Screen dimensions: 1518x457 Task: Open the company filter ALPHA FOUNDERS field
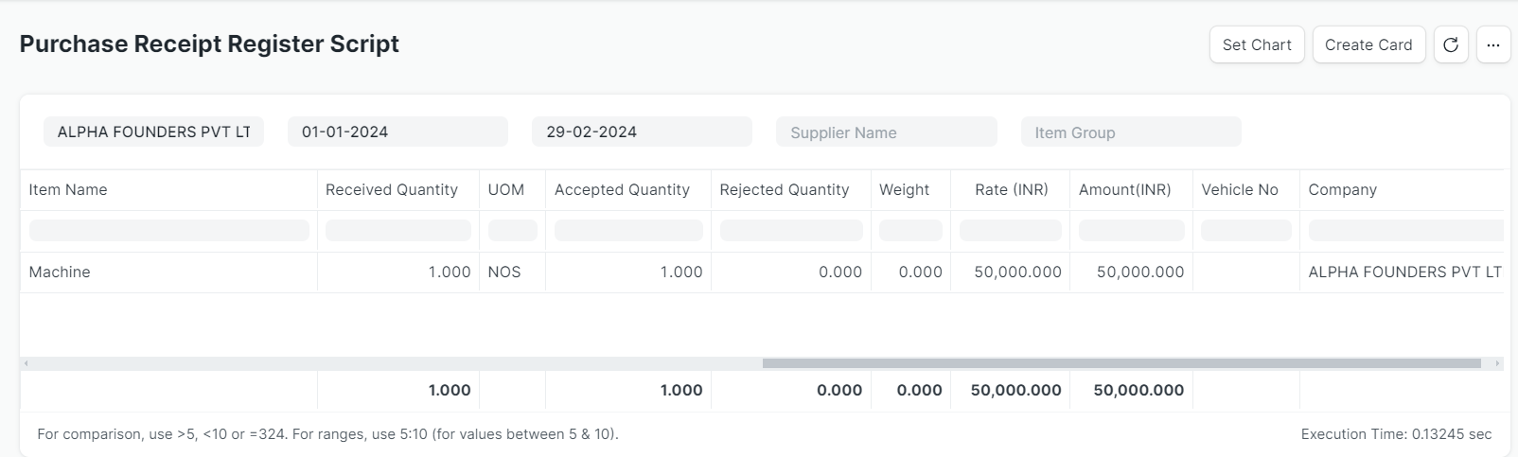153,132
